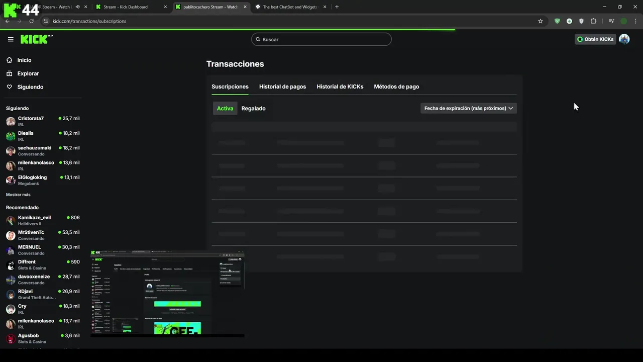Open milenkanolasco with 13,6 mil viewers
Viewport: 643px width, 362px height.
pyautogui.click(x=43, y=165)
